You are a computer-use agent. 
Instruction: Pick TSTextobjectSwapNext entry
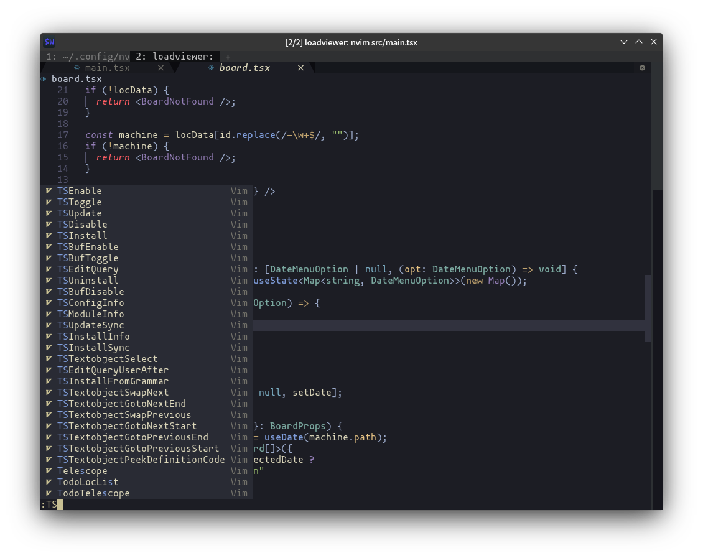[x=147, y=393]
